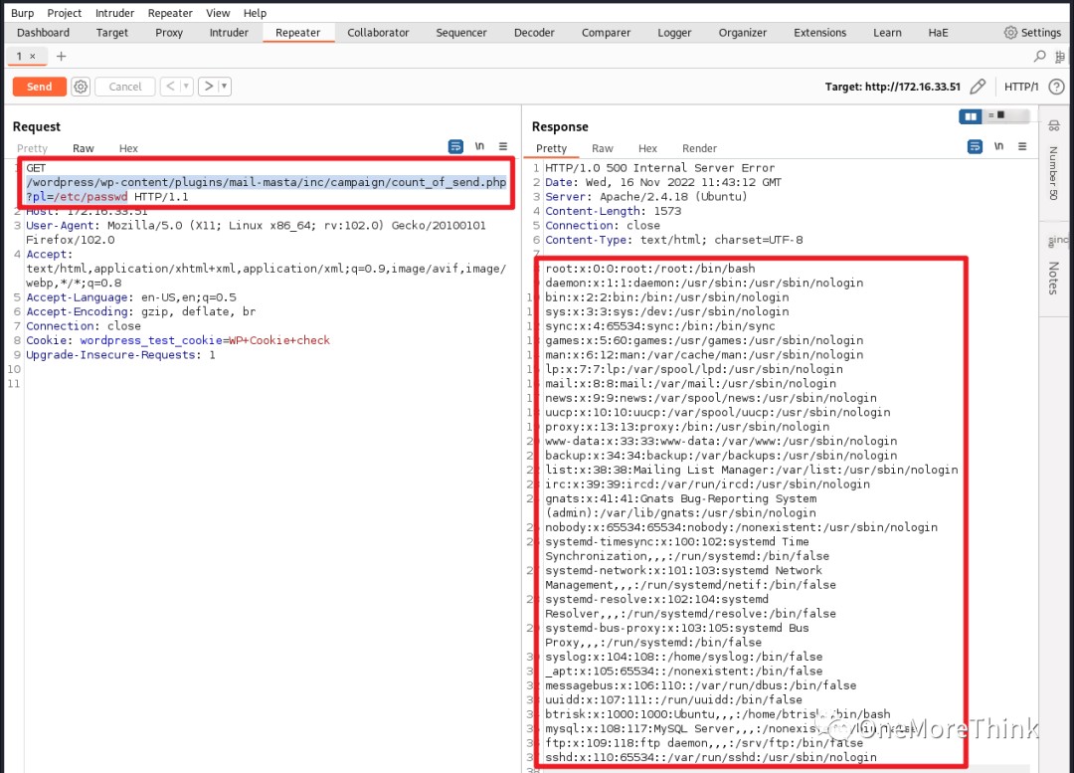Open tab layout icon beside search icon
The width and height of the screenshot is (1074, 773).
click(x=1060, y=57)
